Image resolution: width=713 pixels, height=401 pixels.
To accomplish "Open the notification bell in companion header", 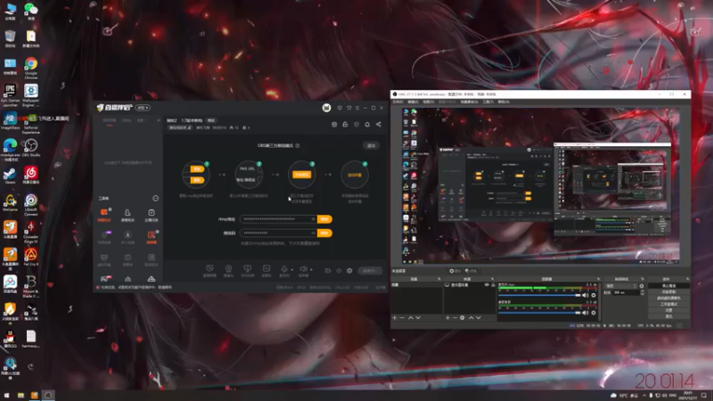I will coord(367,125).
